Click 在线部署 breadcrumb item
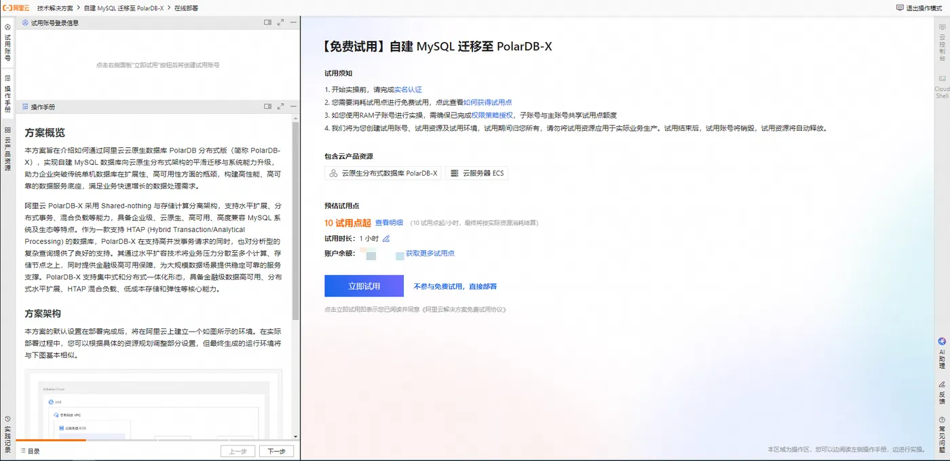The image size is (950, 461). click(x=187, y=7)
